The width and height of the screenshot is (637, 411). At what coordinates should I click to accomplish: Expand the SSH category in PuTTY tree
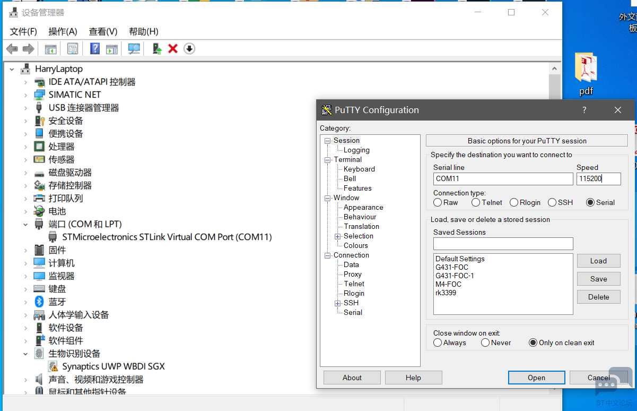337,303
